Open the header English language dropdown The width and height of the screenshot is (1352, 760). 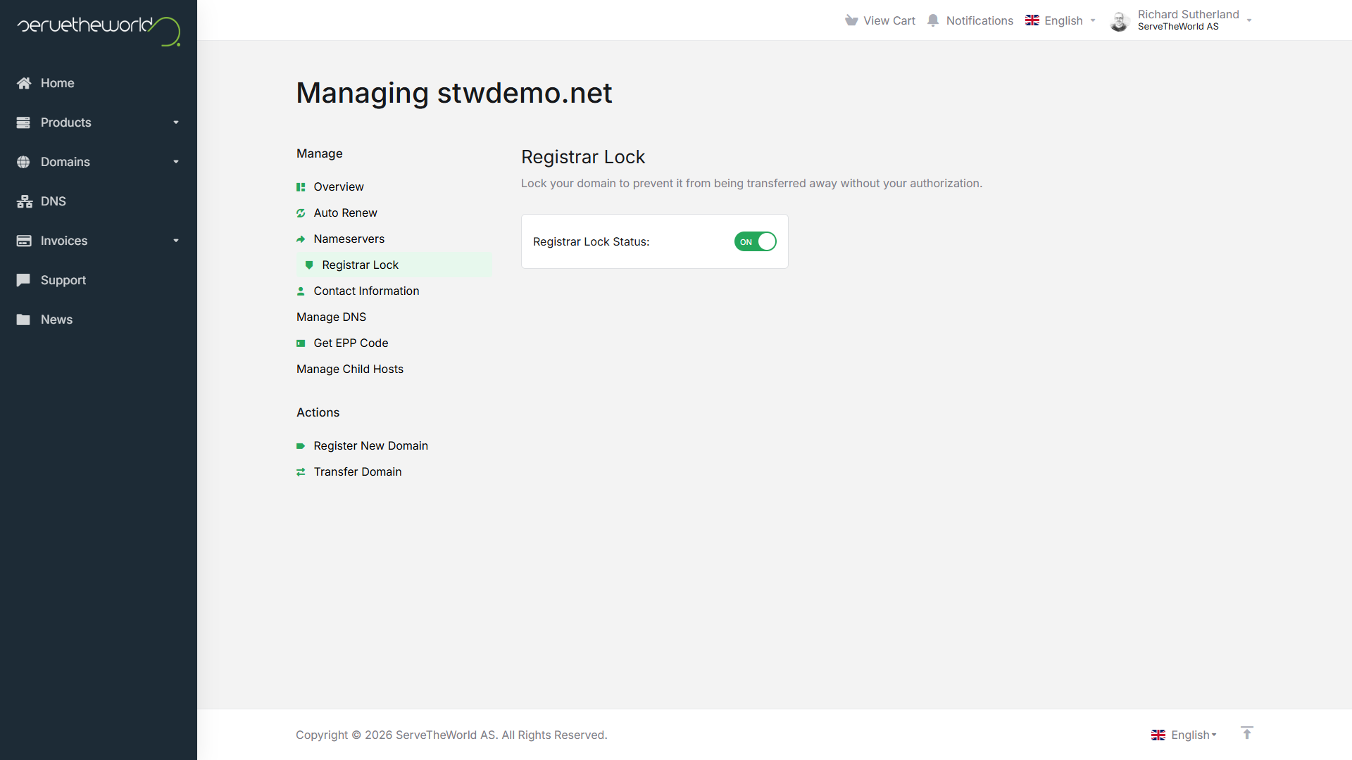(1060, 20)
